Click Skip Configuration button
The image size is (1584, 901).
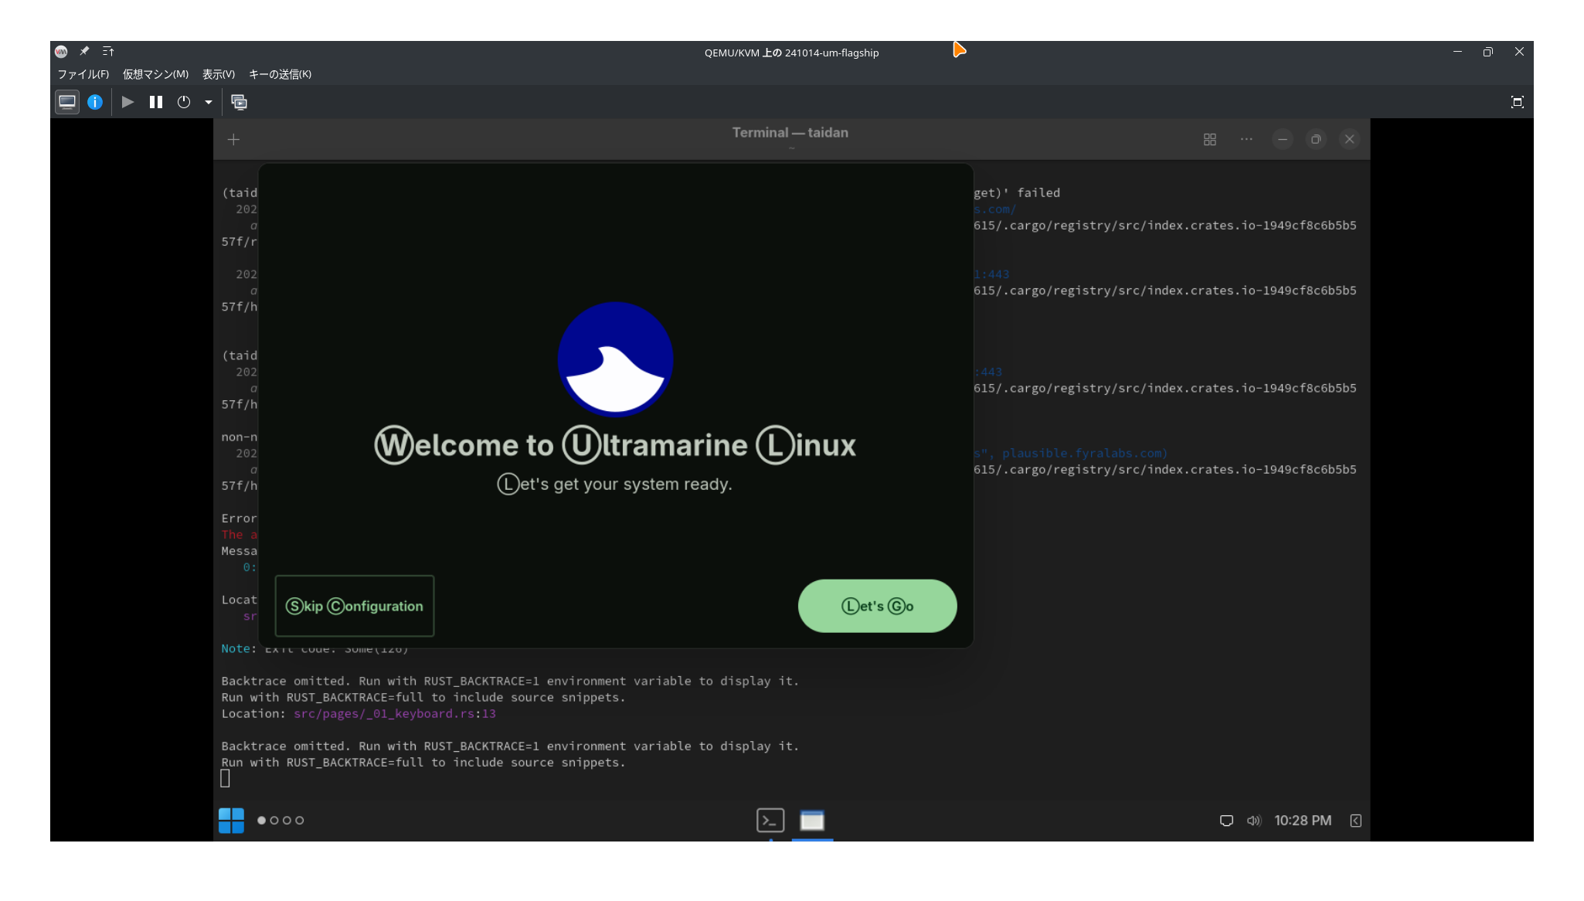coord(355,606)
